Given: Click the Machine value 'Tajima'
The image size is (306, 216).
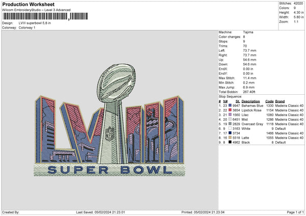Looking at the screenshot, I should click(x=248, y=32).
